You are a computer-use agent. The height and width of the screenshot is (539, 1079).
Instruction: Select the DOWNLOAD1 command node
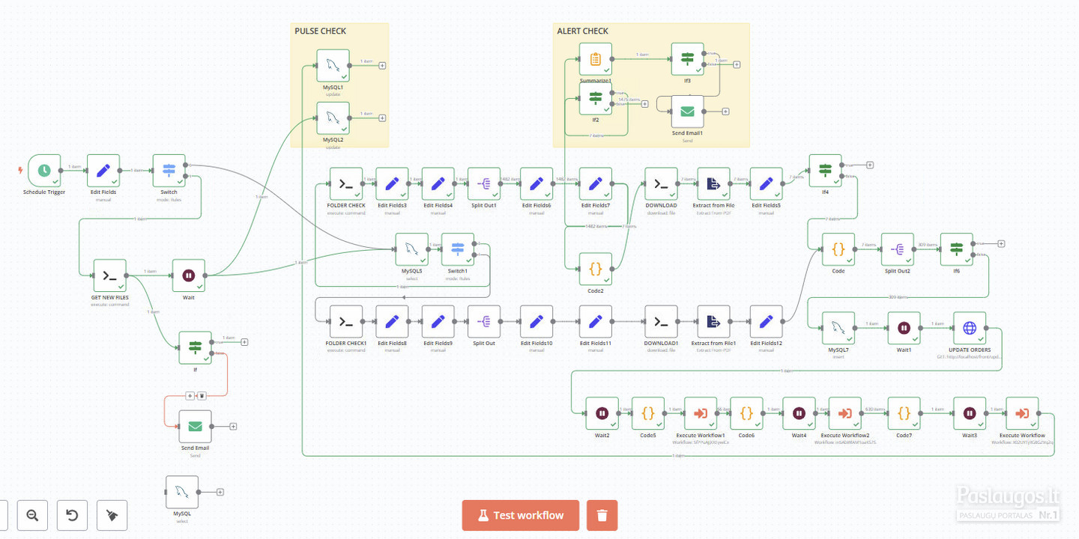click(661, 322)
